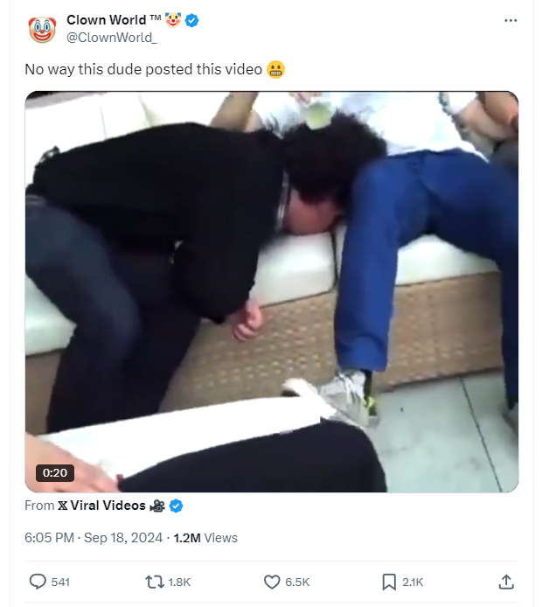Image resolution: width=542 pixels, height=607 pixels.
Task: Click the camera emoji after Viral Videos
Action: [157, 506]
